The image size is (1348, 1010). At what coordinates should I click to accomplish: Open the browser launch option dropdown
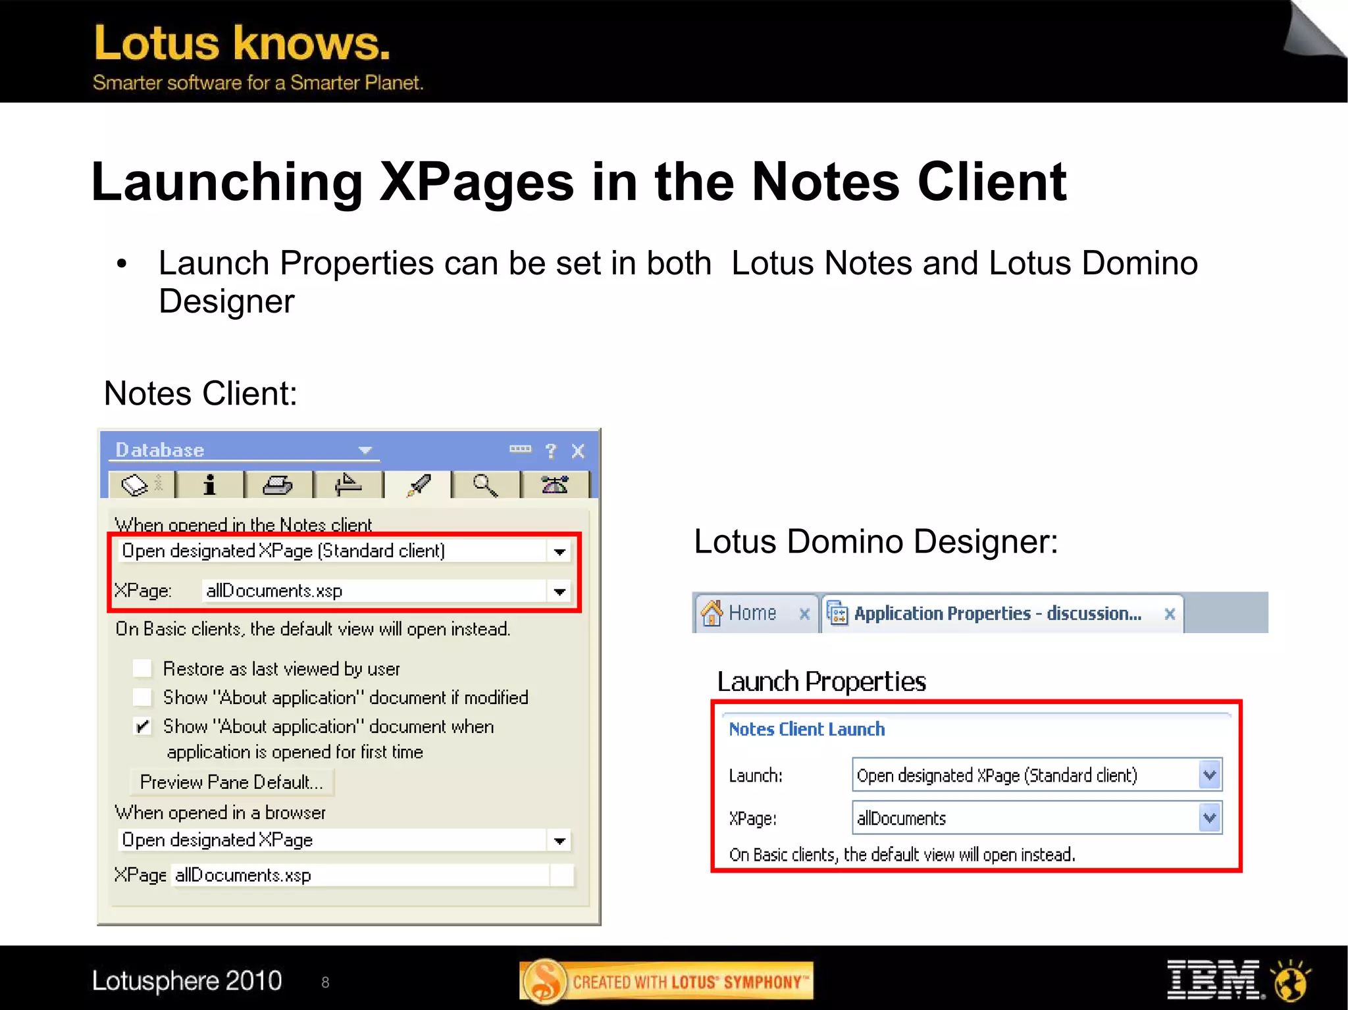pyautogui.click(x=559, y=840)
